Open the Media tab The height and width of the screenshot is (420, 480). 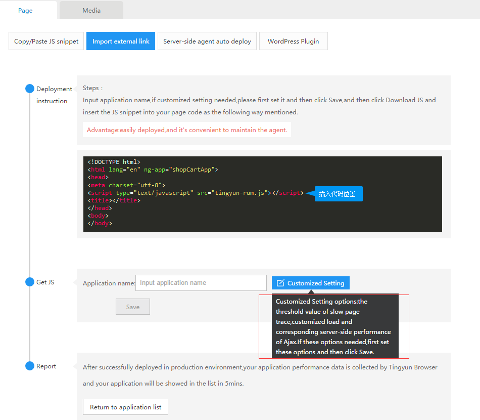click(x=91, y=10)
